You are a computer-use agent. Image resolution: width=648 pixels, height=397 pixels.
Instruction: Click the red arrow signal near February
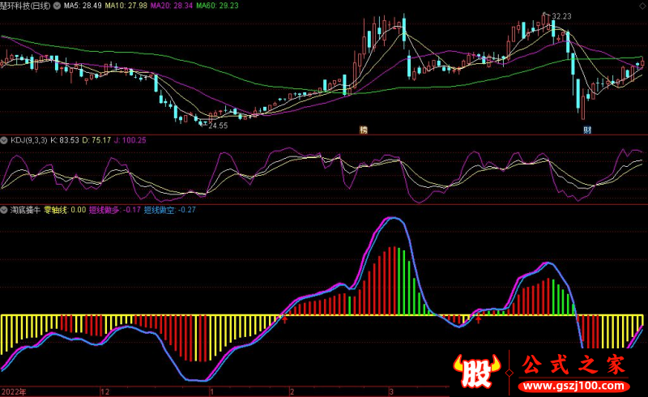(284, 320)
